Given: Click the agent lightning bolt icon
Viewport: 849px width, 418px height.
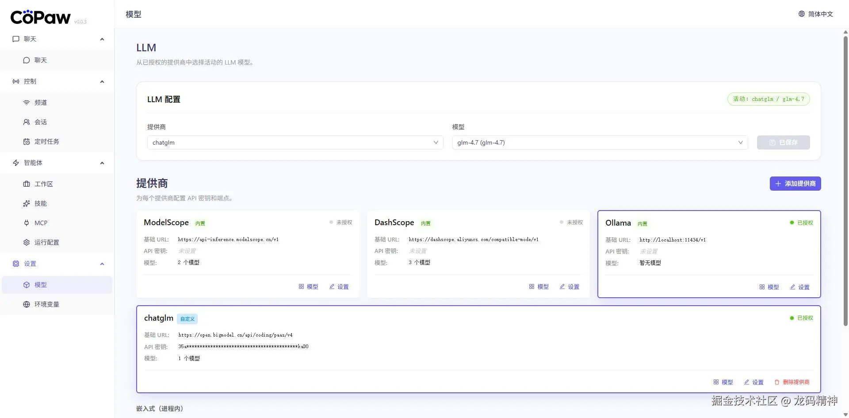Looking at the screenshot, I should click(x=16, y=163).
